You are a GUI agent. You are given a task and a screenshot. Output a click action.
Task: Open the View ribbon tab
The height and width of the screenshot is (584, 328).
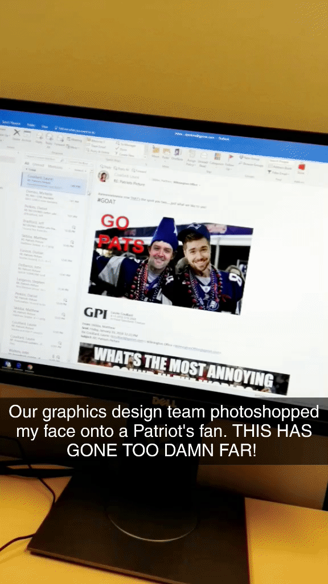click(x=44, y=126)
